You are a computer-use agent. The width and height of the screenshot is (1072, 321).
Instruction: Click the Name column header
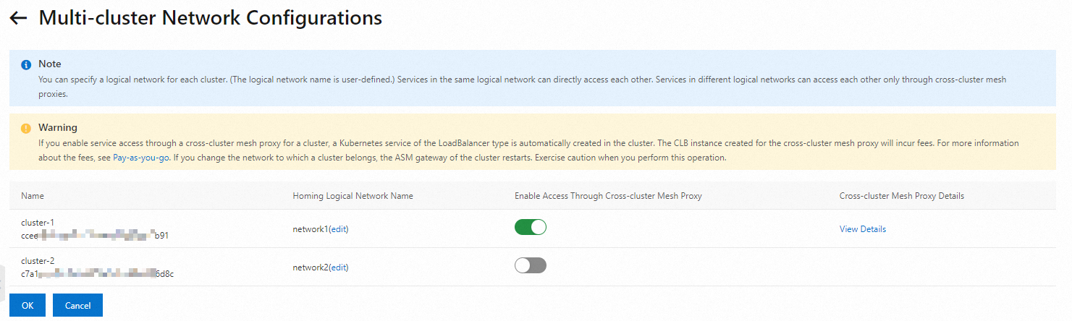click(x=33, y=196)
